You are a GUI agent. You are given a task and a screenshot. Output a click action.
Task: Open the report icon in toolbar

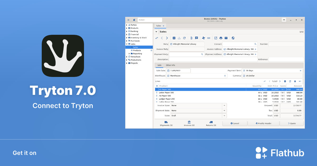tap(216, 38)
